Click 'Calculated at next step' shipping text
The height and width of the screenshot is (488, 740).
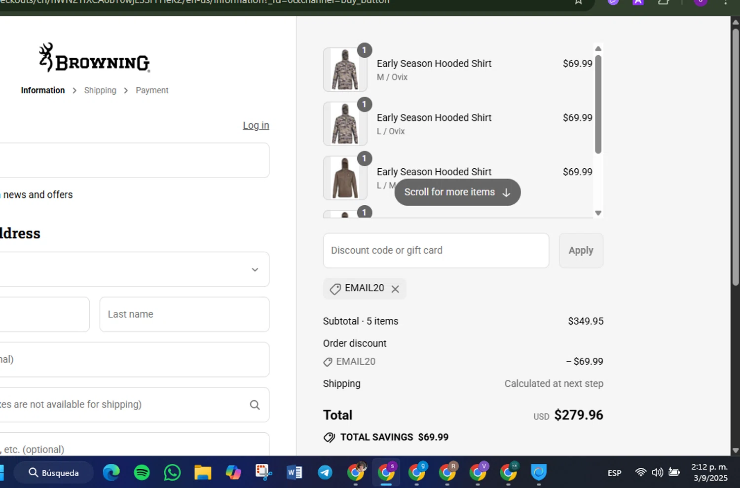point(554,384)
